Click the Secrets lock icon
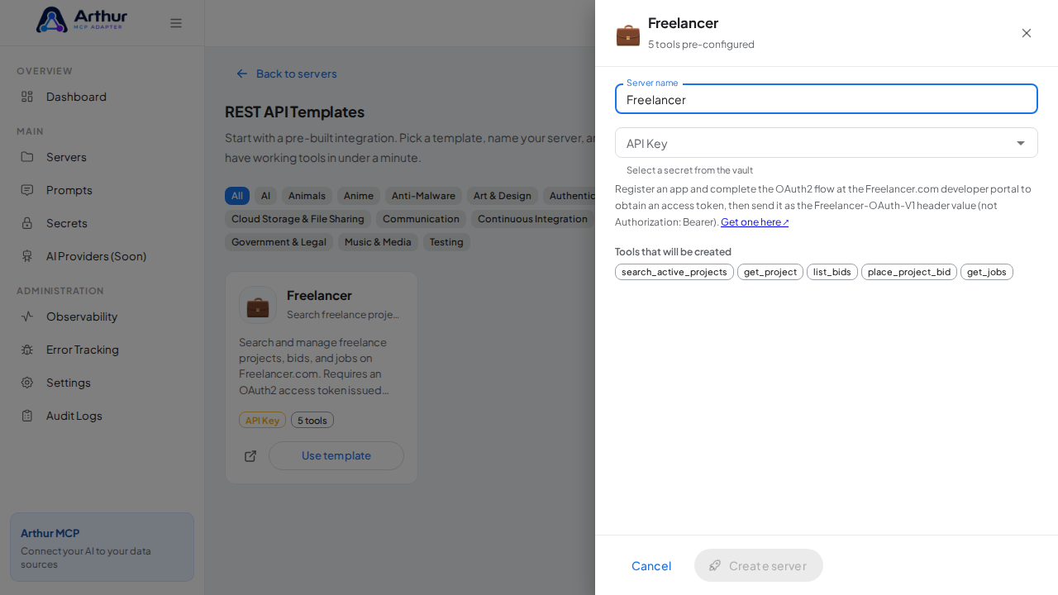 [x=27, y=223]
